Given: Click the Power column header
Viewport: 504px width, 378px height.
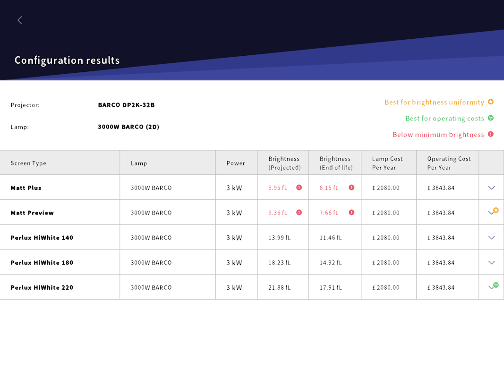Looking at the screenshot, I should click(x=236, y=163).
